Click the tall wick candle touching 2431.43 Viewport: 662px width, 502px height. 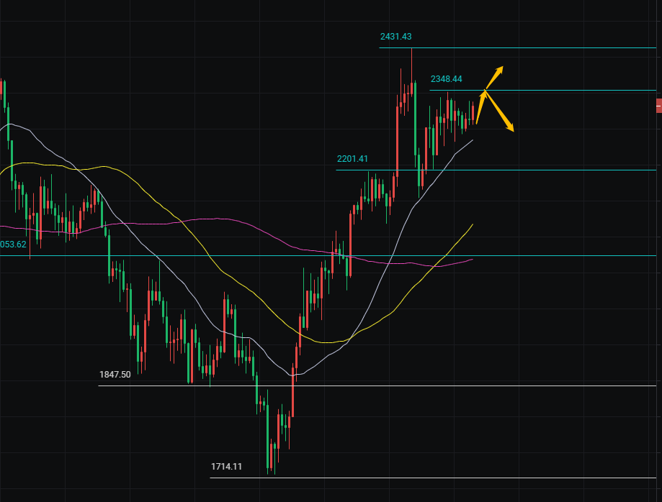(x=412, y=86)
